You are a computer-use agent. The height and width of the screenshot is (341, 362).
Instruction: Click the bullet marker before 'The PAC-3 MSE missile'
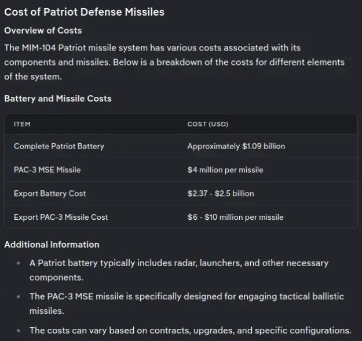[19, 296]
